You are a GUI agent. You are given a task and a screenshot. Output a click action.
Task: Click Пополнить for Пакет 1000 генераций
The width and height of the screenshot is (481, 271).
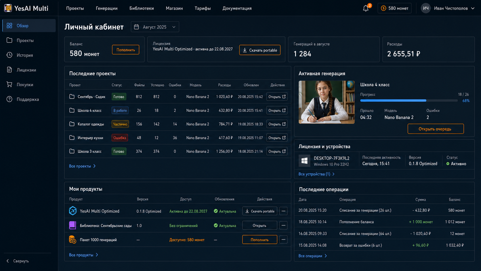(x=259, y=240)
